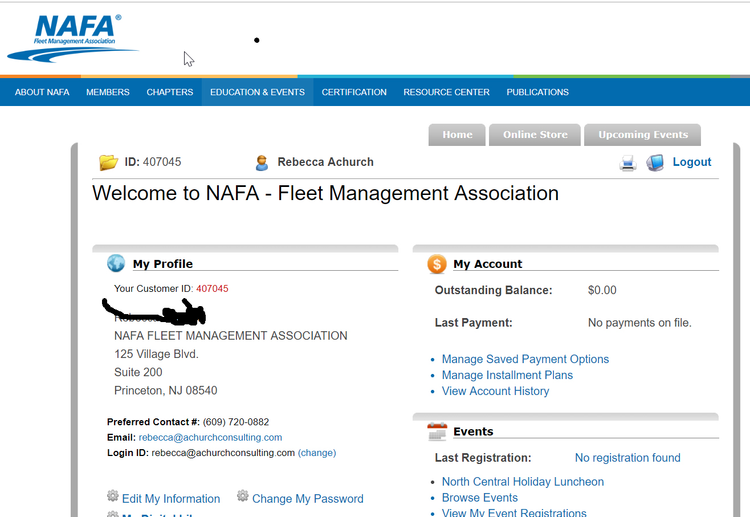Click the calendar icon next to Events
This screenshot has height=517, width=750.
click(x=437, y=431)
